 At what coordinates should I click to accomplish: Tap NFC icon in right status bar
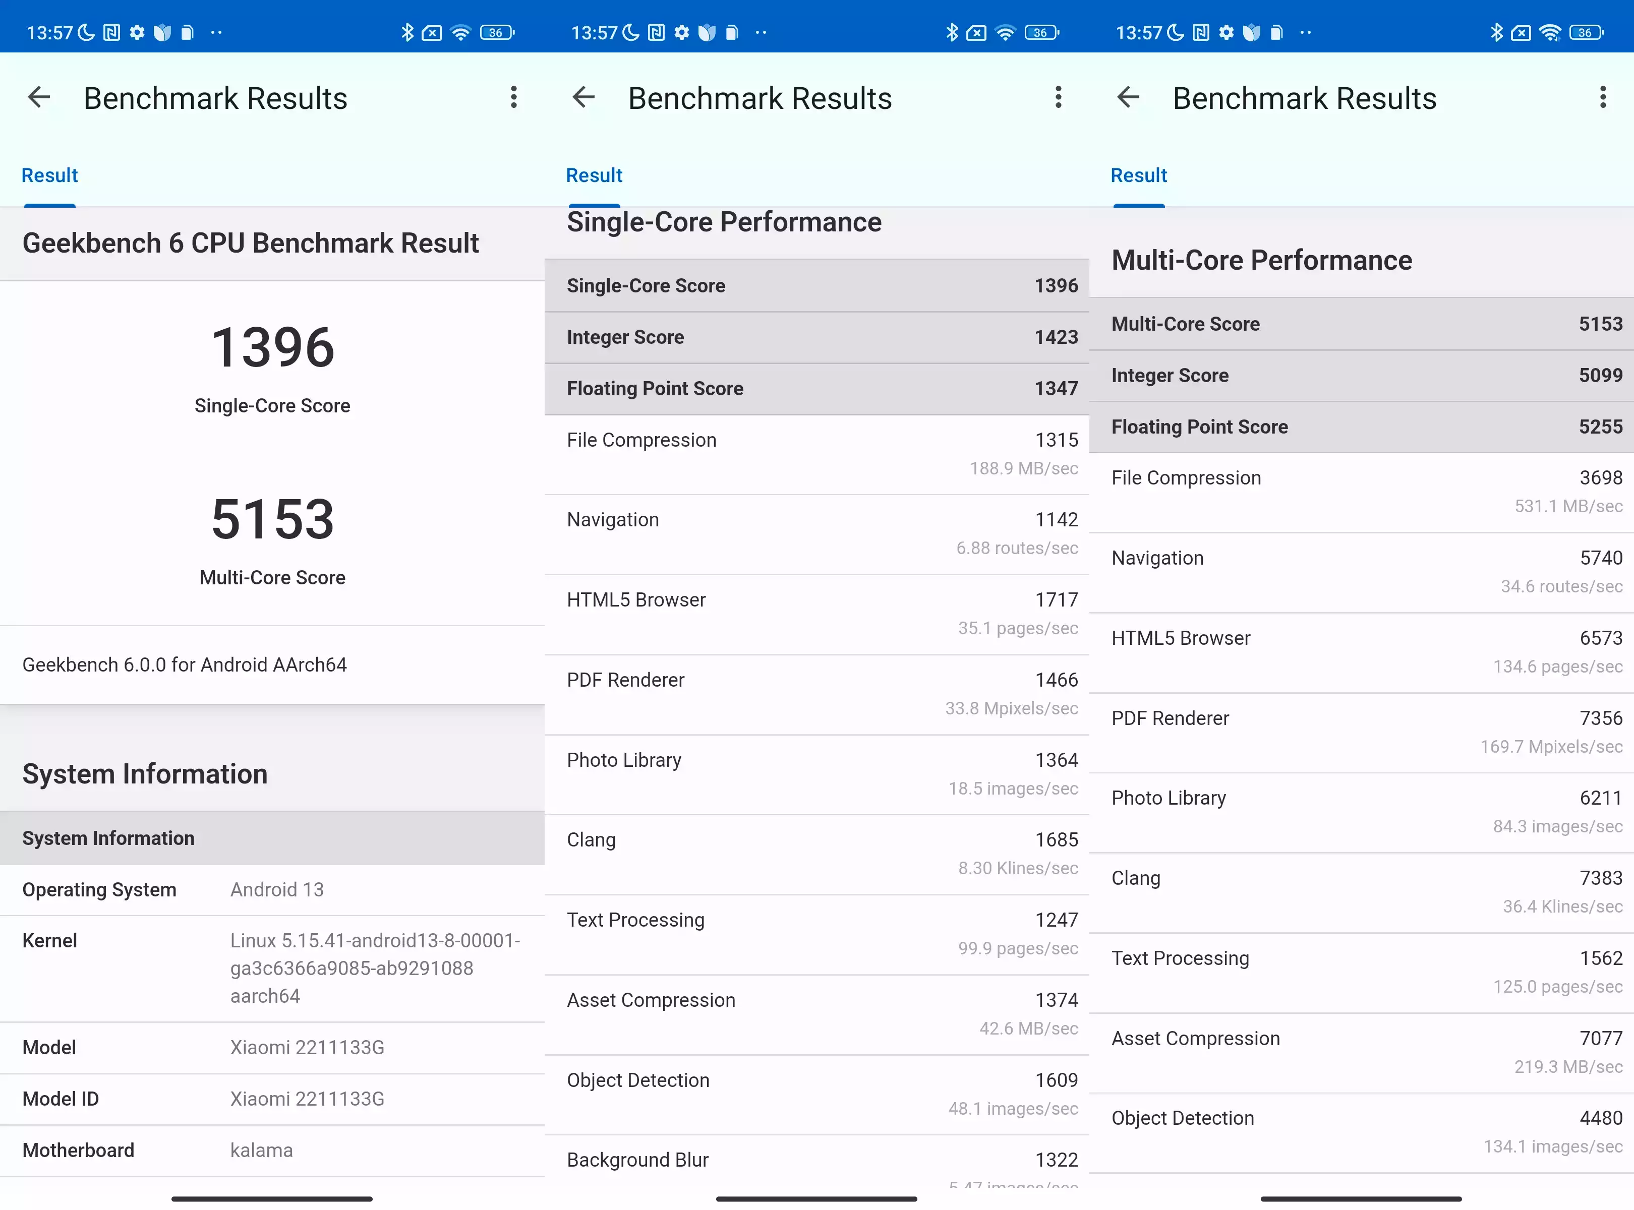1201,32
